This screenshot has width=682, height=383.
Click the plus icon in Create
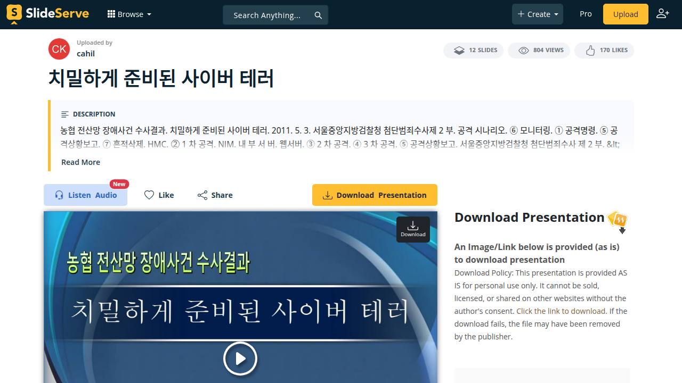[521, 14]
